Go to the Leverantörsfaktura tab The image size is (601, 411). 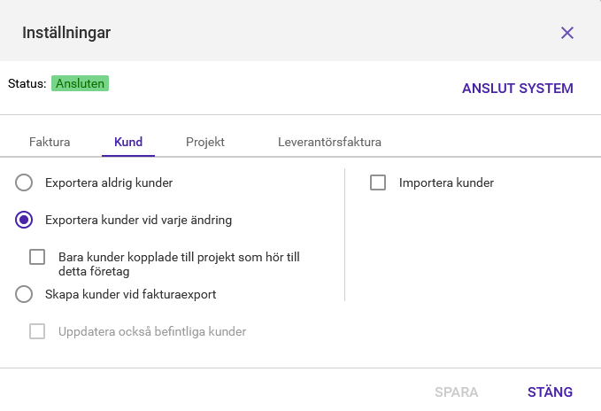(329, 142)
